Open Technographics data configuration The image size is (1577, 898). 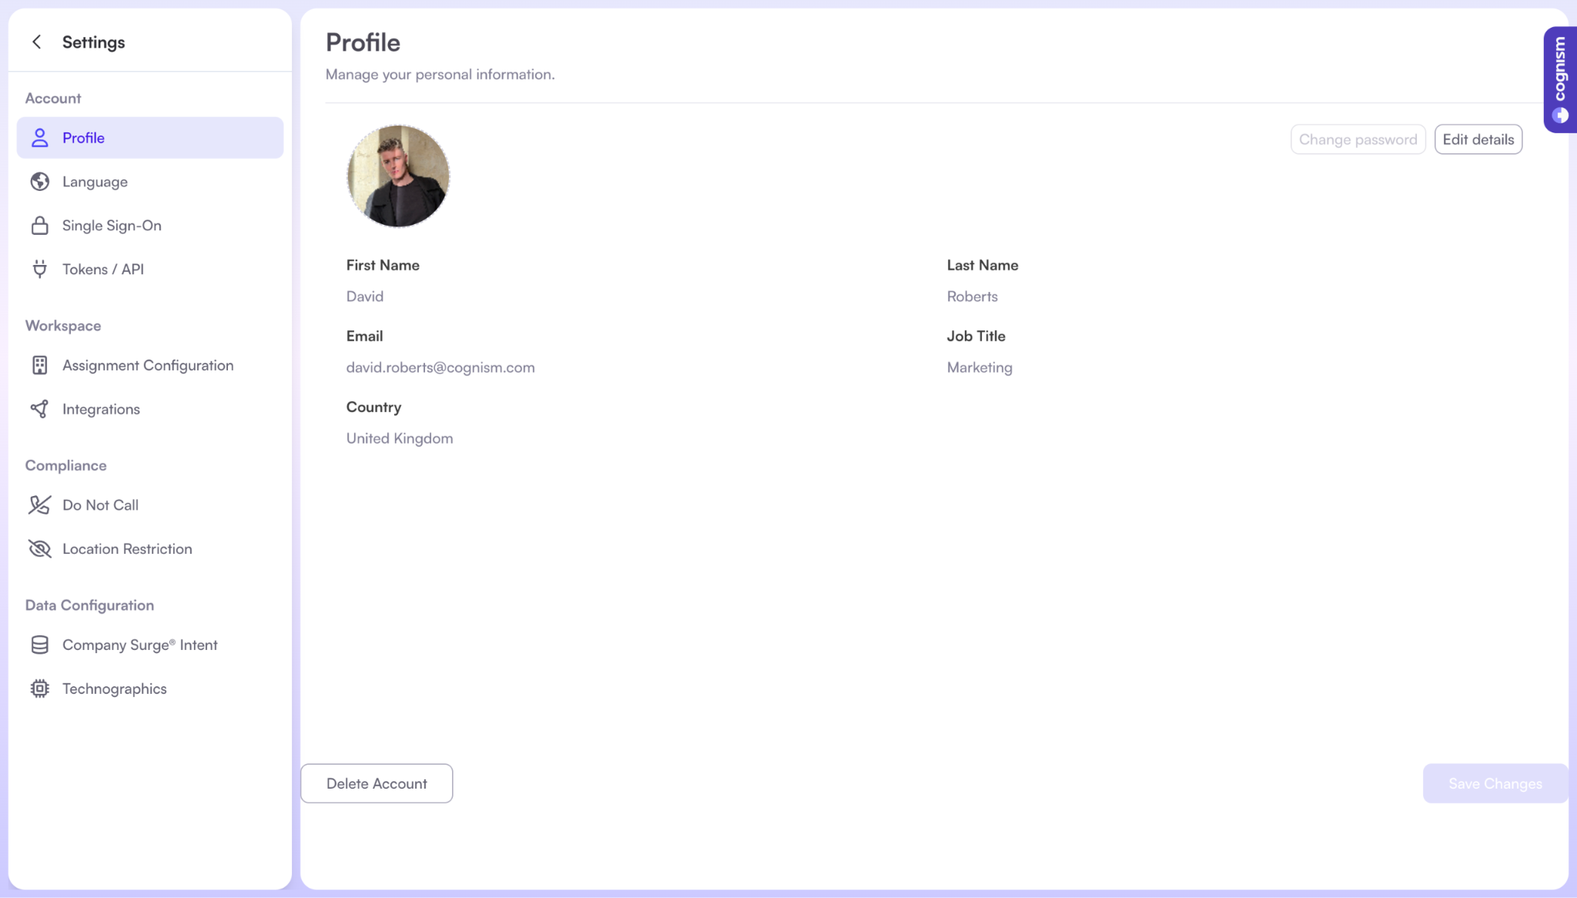coord(114,689)
